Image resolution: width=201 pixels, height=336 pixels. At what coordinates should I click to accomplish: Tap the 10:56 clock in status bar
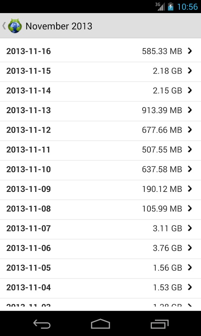click(x=188, y=7)
